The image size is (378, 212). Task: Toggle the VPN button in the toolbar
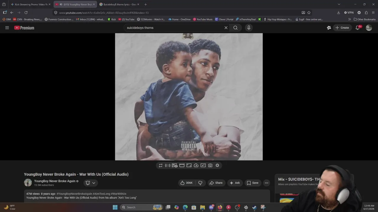coord(349,13)
